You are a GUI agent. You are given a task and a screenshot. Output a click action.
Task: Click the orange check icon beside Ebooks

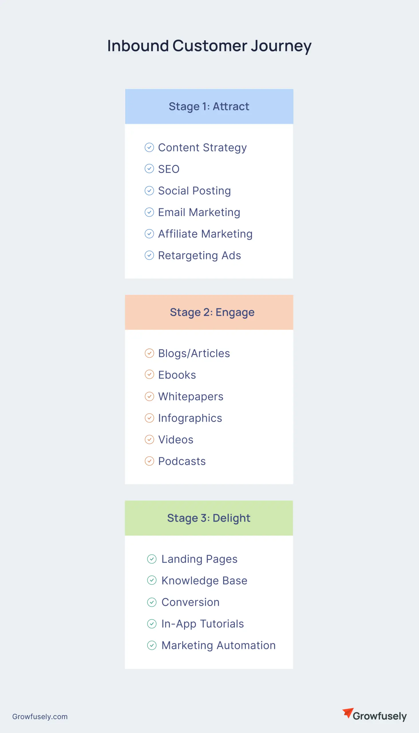(x=149, y=375)
